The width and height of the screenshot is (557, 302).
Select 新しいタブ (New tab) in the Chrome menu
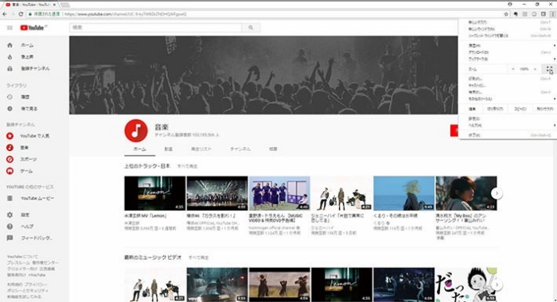(x=508, y=22)
